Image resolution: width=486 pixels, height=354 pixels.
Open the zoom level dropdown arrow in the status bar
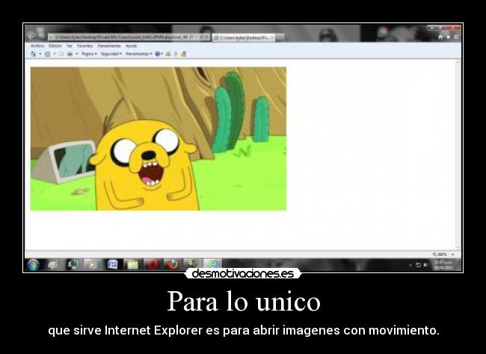453,254
